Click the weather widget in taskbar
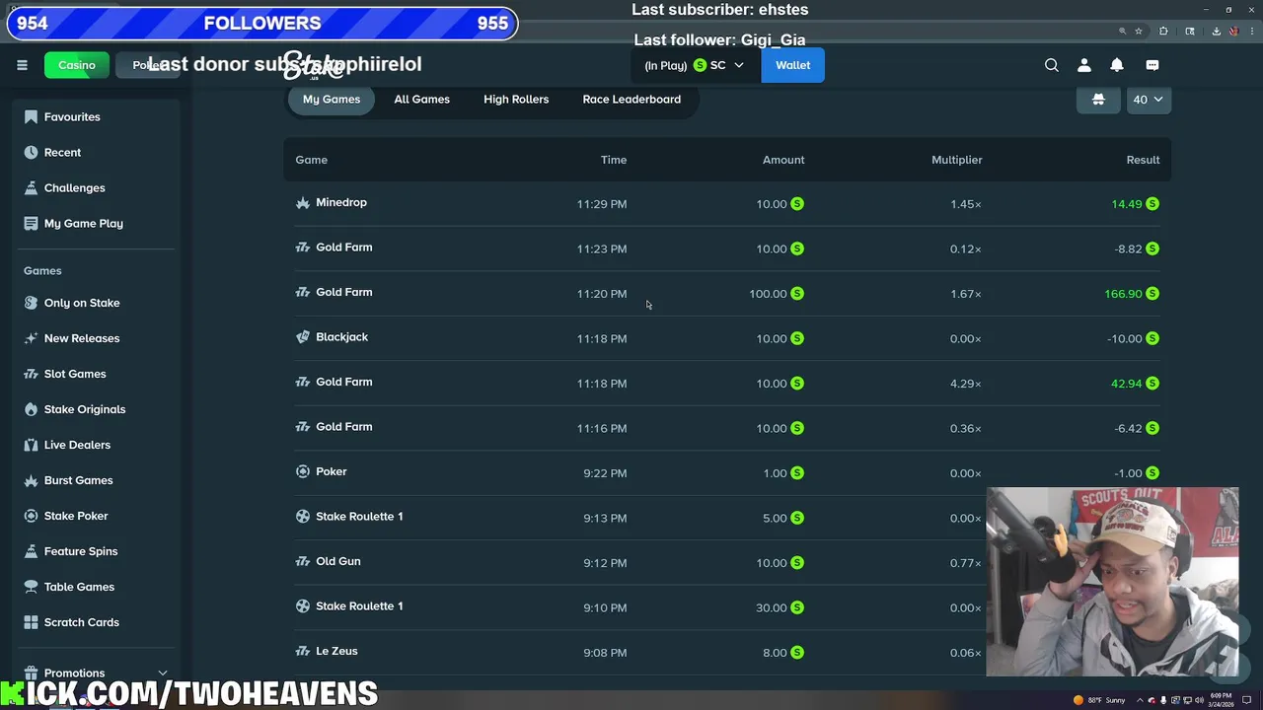The width and height of the screenshot is (1263, 710). pos(1098,700)
